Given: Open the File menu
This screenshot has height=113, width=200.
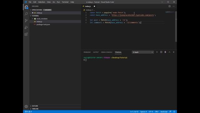Looking at the screenshot, I should click(x=30, y=2).
